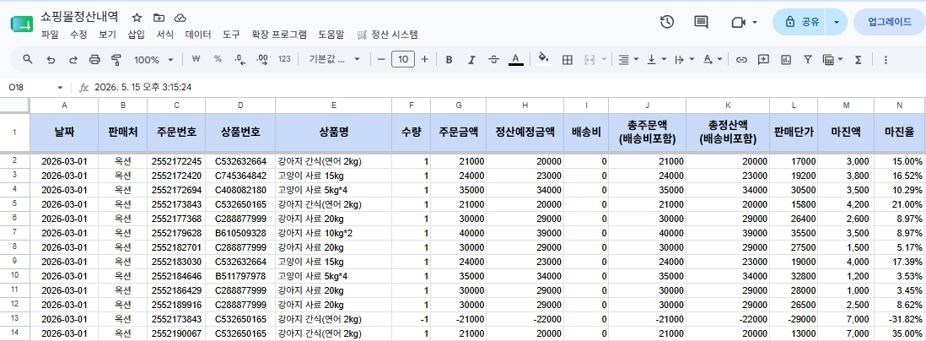Print the spreadsheet
Screen dimensions: 926x341
tap(94, 59)
